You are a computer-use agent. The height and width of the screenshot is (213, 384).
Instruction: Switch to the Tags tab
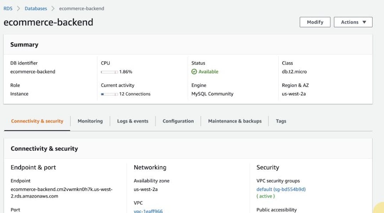[x=281, y=121]
